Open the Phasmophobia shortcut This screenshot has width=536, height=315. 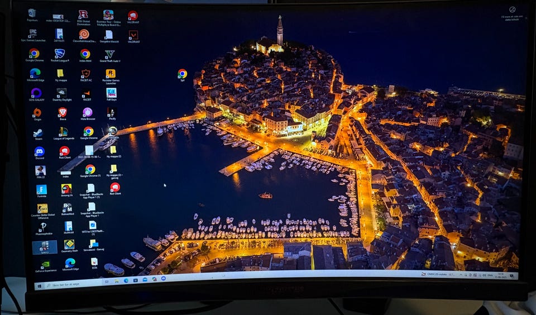(x=44, y=229)
